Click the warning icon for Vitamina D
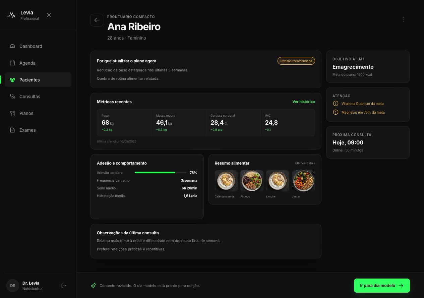Viewport: 424px width, 298px height. pyautogui.click(x=336, y=104)
